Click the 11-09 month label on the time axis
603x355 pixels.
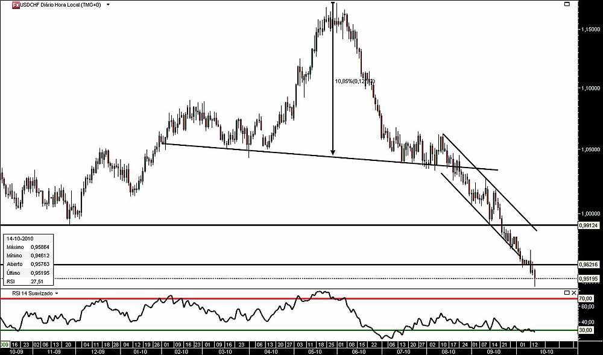coord(54,351)
